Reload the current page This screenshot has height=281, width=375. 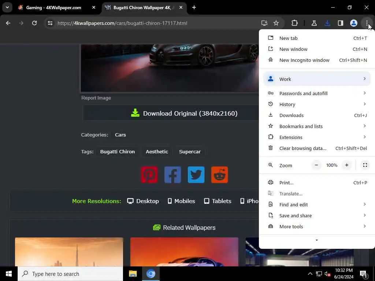click(34, 23)
